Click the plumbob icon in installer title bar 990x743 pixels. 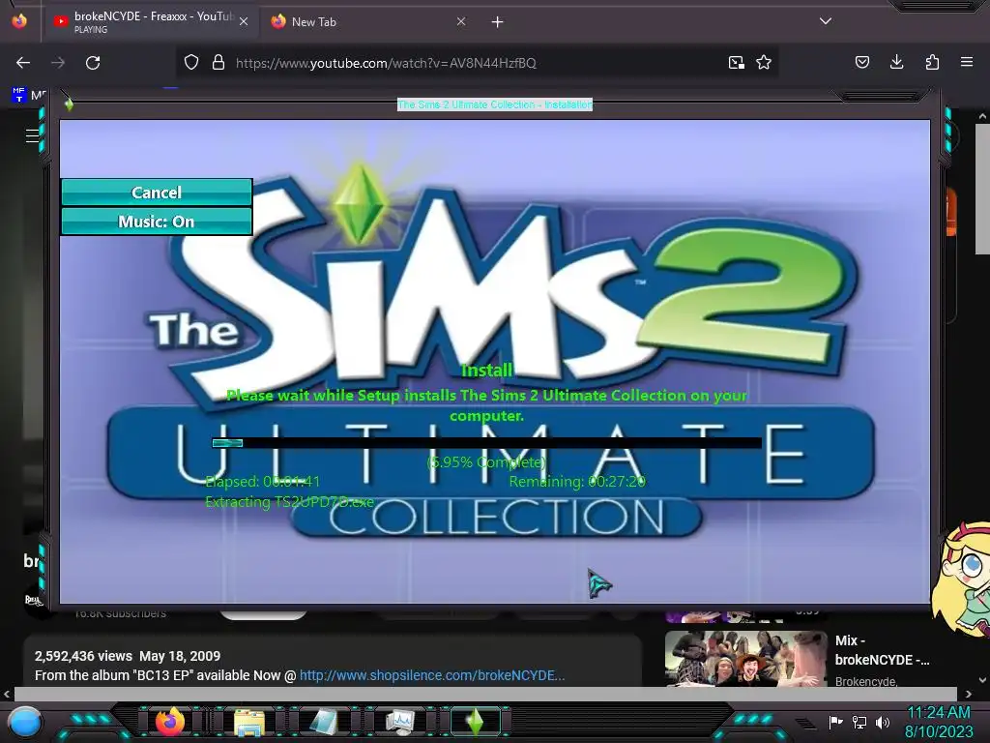coord(69,104)
